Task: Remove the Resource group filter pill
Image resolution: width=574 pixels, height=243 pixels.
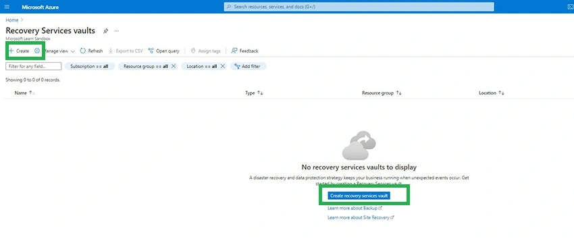Action: (174, 66)
